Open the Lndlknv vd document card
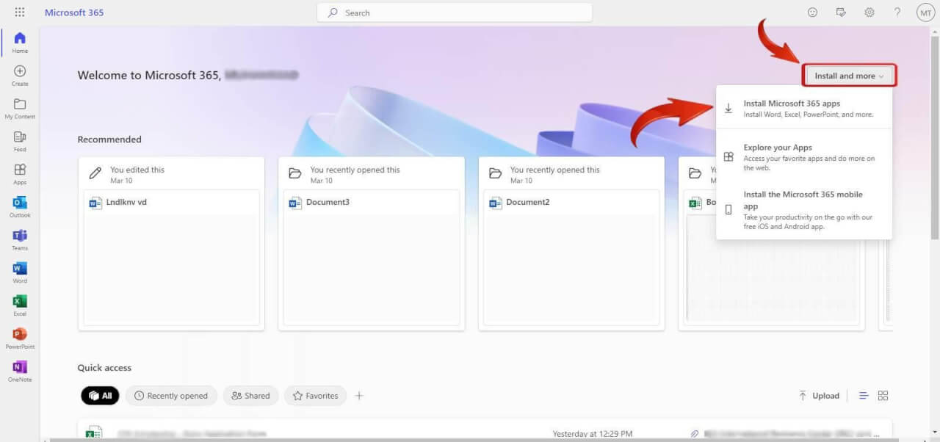 tap(171, 244)
